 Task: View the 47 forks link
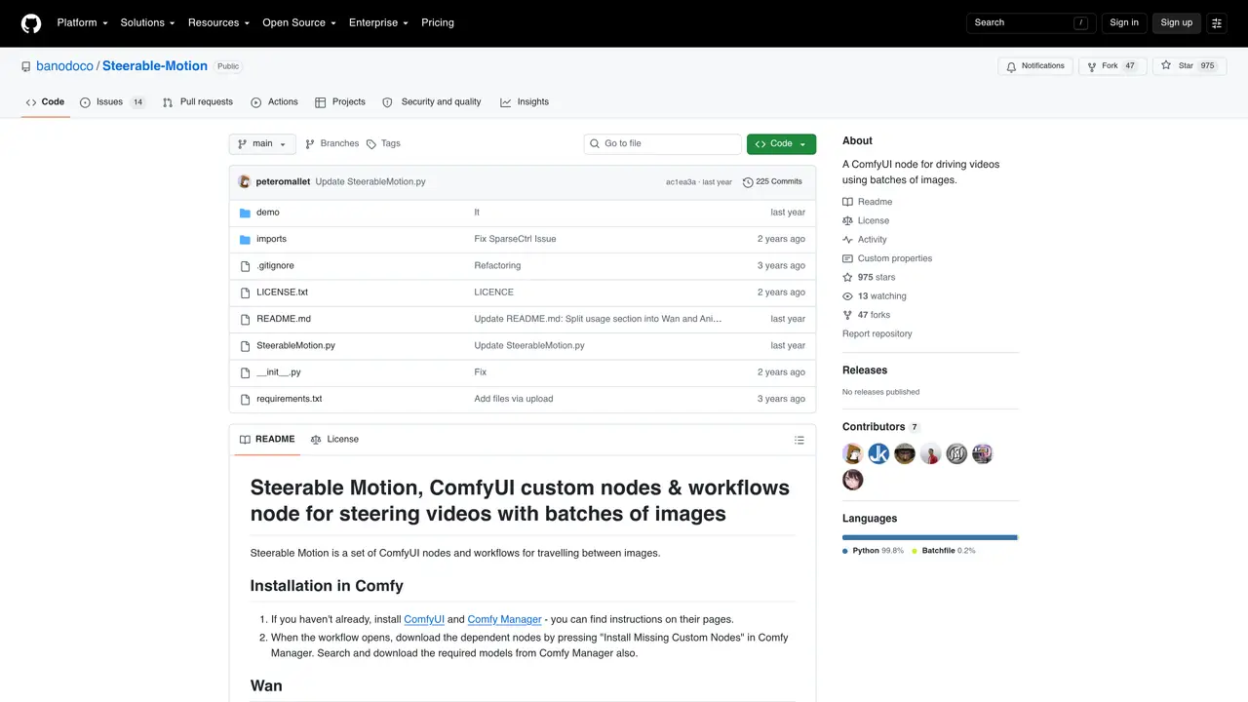[x=866, y=315]
